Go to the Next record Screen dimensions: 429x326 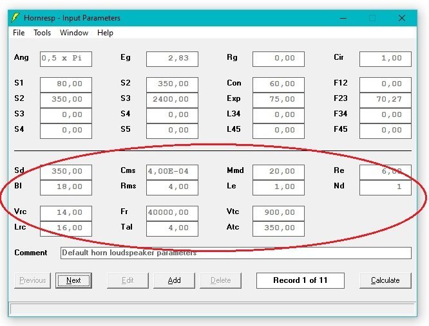(73, 280)
